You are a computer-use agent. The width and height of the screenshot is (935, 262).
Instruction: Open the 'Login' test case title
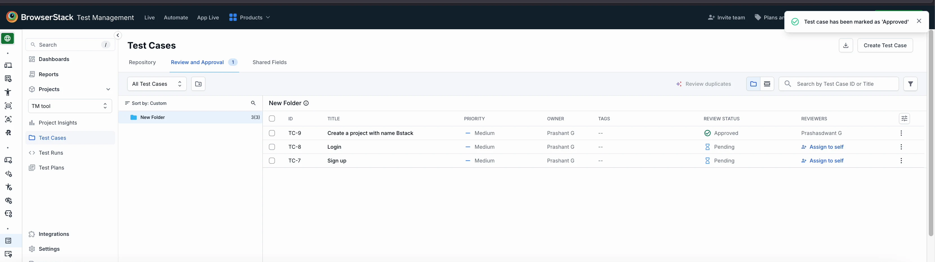coord(334,147)
